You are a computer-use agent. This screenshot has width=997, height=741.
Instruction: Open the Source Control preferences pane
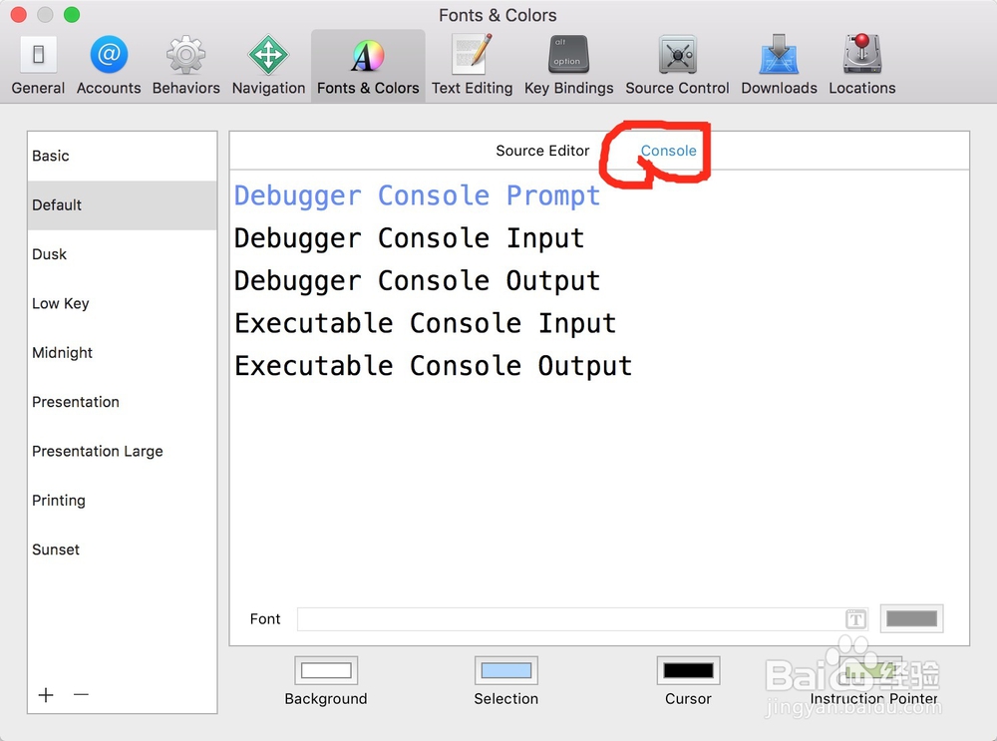677,65
